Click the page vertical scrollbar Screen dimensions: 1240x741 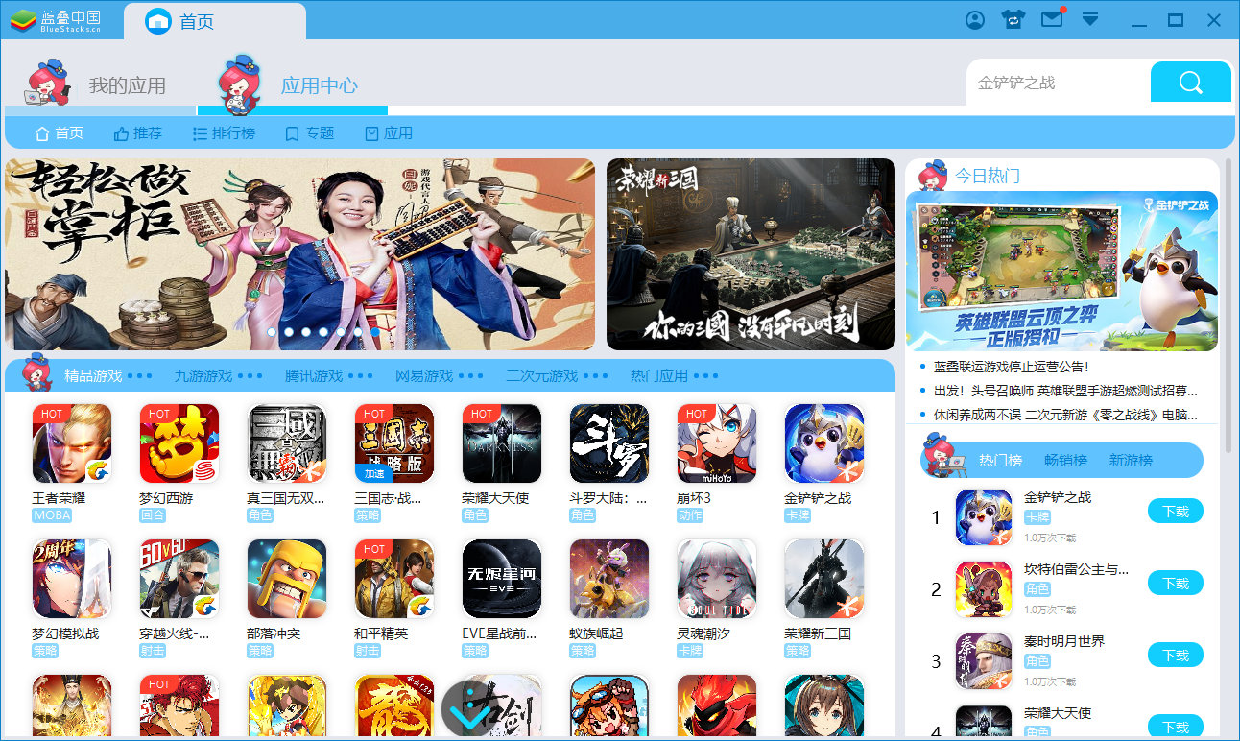1228,307
